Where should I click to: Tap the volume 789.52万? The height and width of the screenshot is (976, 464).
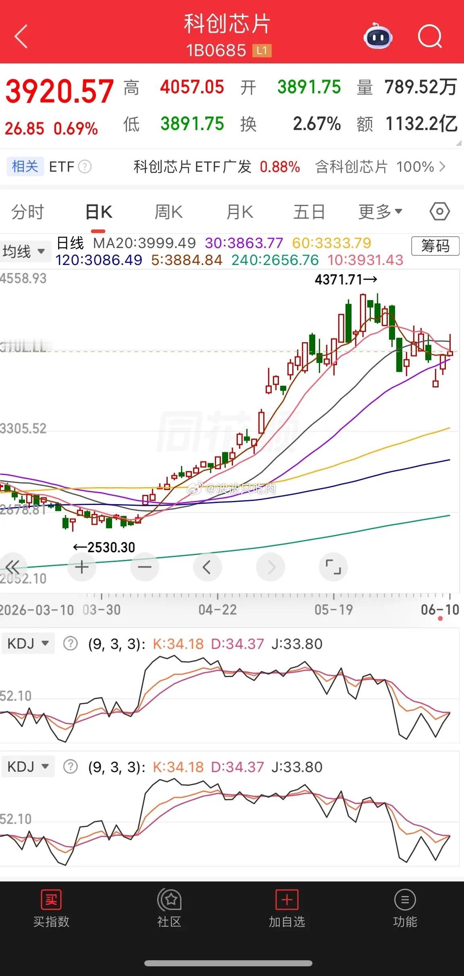421,87
